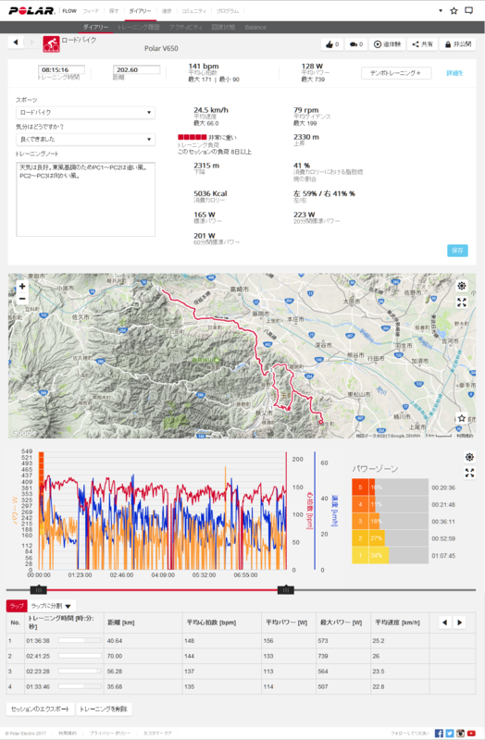
Task: Open the favorites star icon in header
Action: coord(454,10)
